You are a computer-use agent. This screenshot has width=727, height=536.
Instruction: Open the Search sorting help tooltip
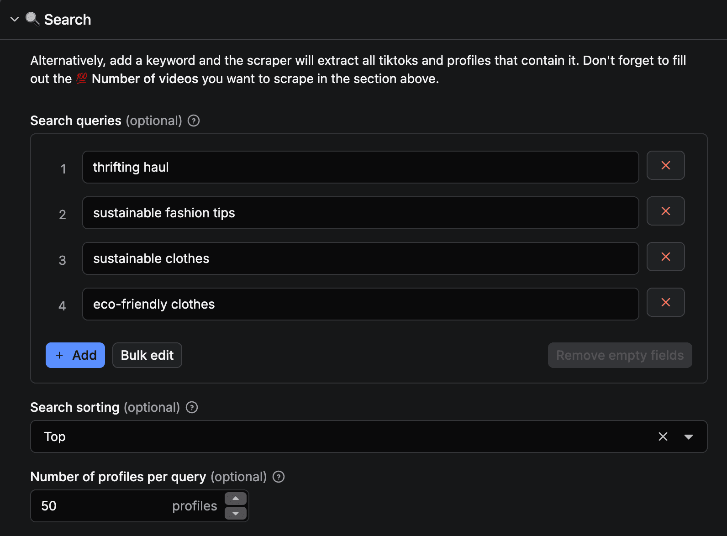tap(191, 408)
